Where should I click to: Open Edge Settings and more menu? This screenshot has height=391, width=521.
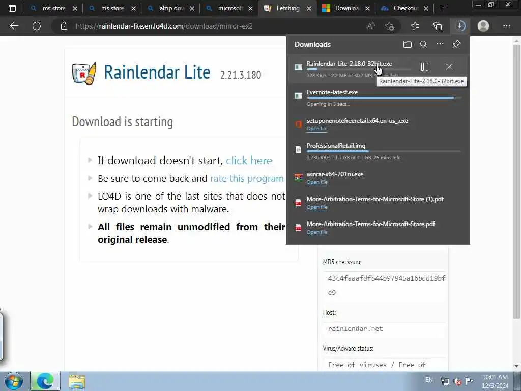[506, 26]
